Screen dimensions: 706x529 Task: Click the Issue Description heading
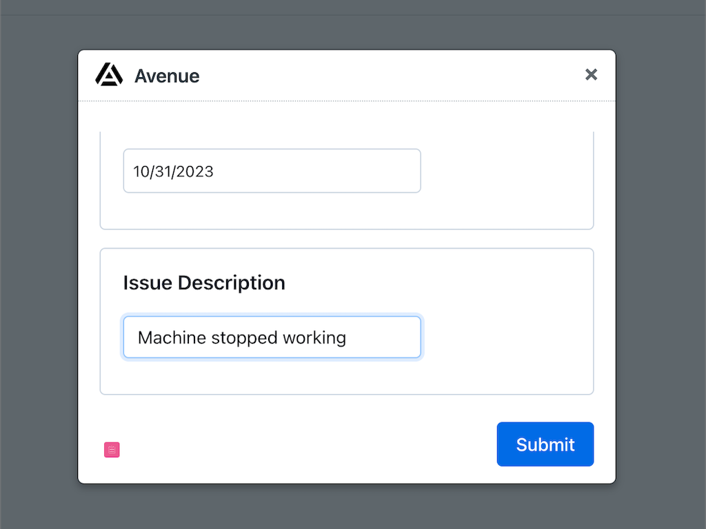pyautogui.click(x=204, y=282)
